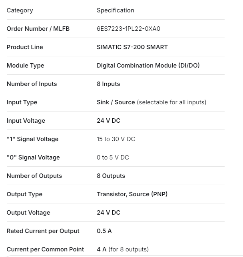The width and height of the screenshot is (243, 257).
Task: Click the Specification column header
Action: tap(115, 10)
